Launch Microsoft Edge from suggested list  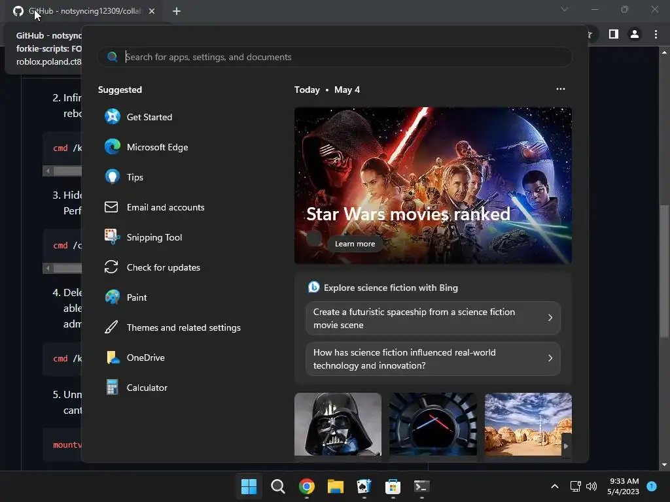[146, 147]
